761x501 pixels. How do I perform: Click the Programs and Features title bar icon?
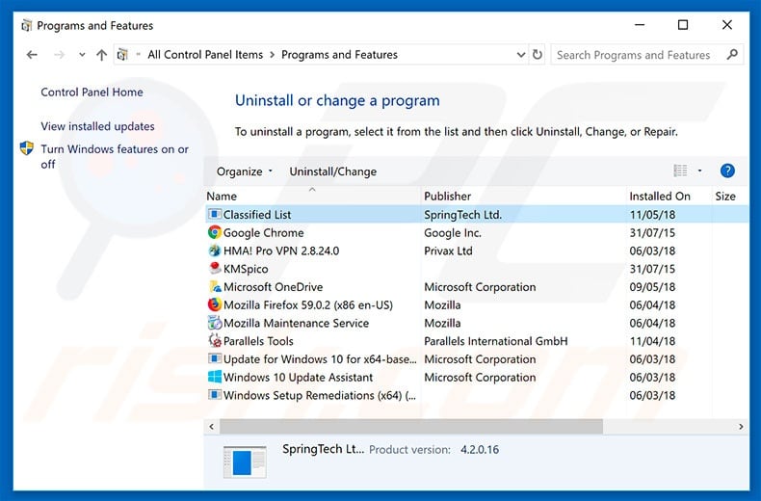[27, 25]
